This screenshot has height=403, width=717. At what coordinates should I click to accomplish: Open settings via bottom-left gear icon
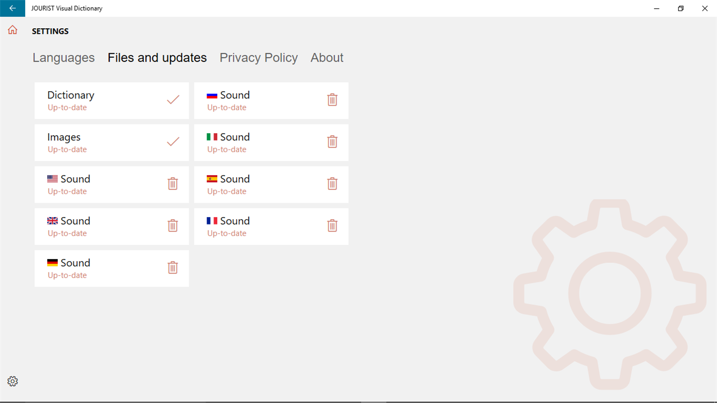[13, 381]
